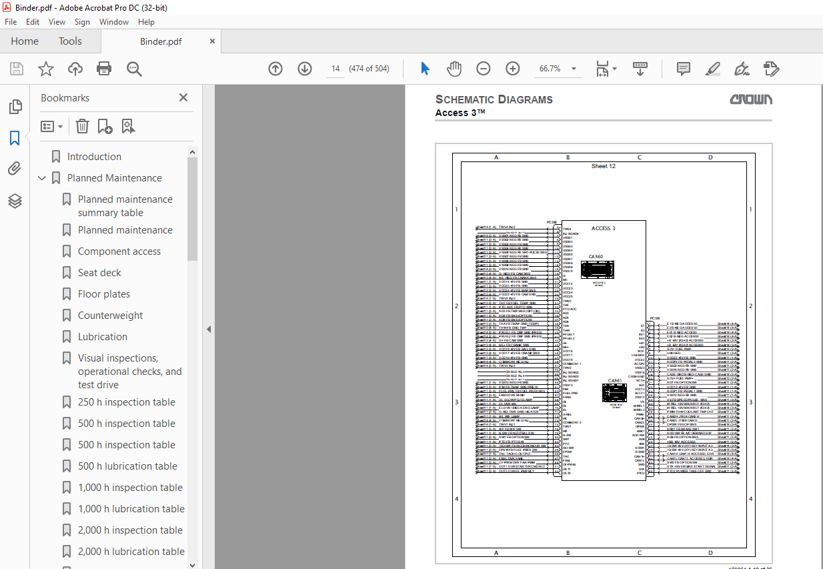Open the View menu
This screenshot has height=569, width=823.
point(57,22)
